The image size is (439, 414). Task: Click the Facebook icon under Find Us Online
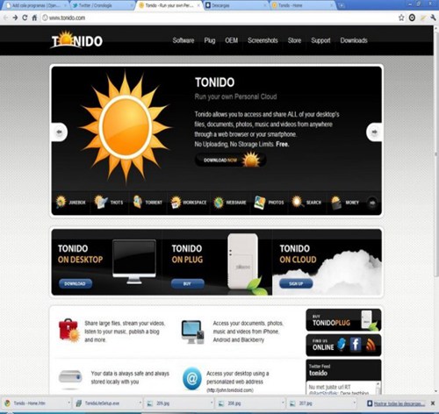click(x=356, y=345)
